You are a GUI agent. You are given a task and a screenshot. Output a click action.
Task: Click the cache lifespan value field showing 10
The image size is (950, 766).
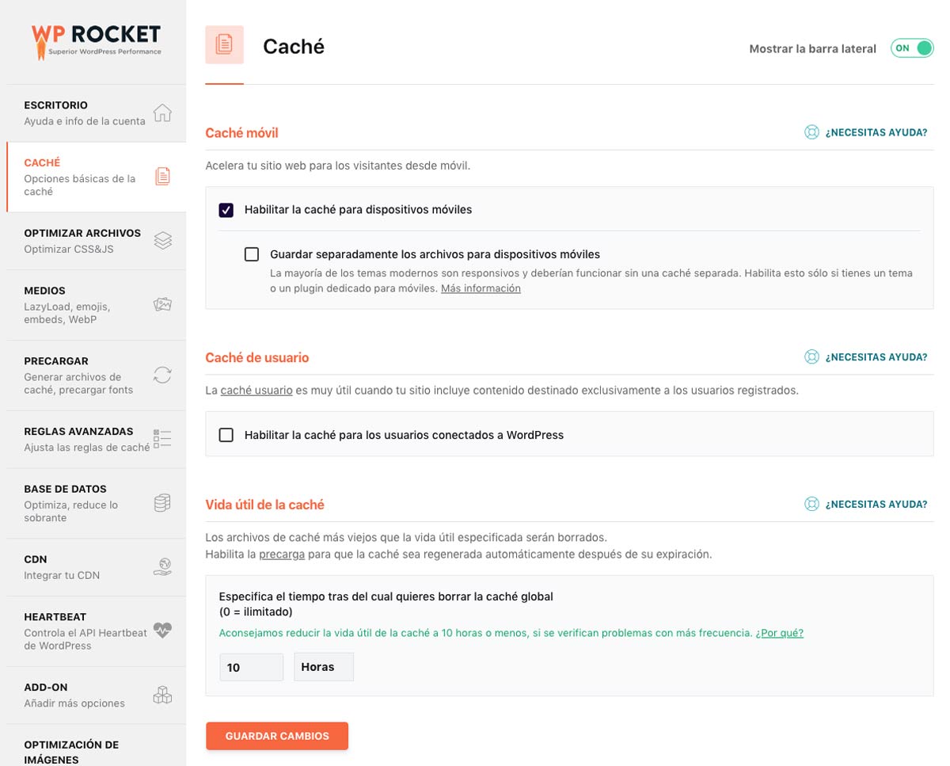click(x=251, y=666)
